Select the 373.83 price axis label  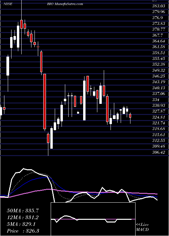[158, 24]
